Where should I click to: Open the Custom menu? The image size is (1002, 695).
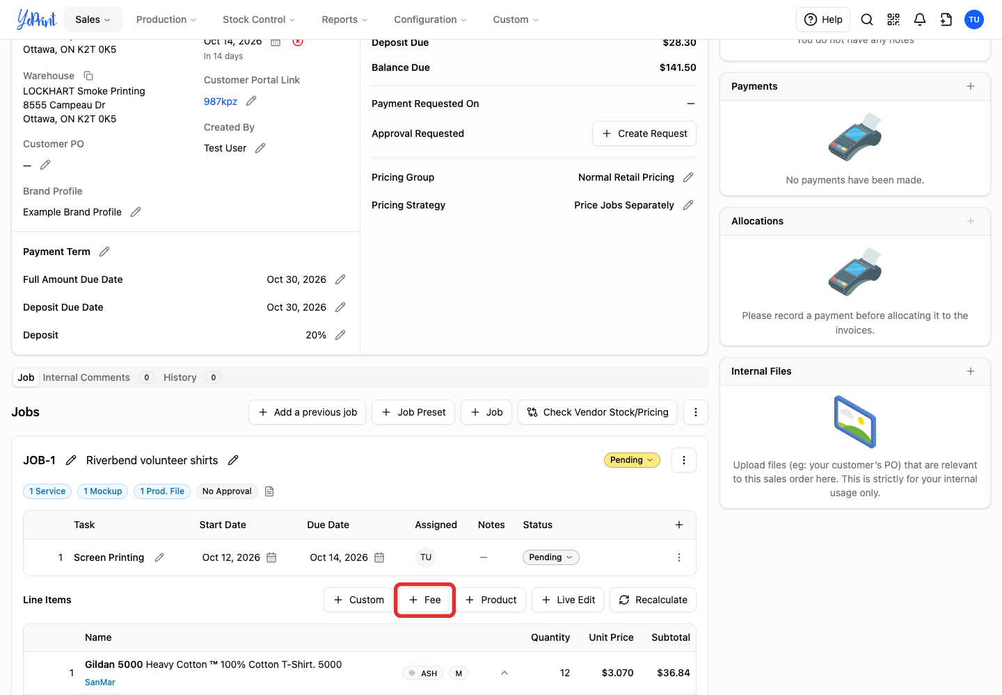[516, 19]
